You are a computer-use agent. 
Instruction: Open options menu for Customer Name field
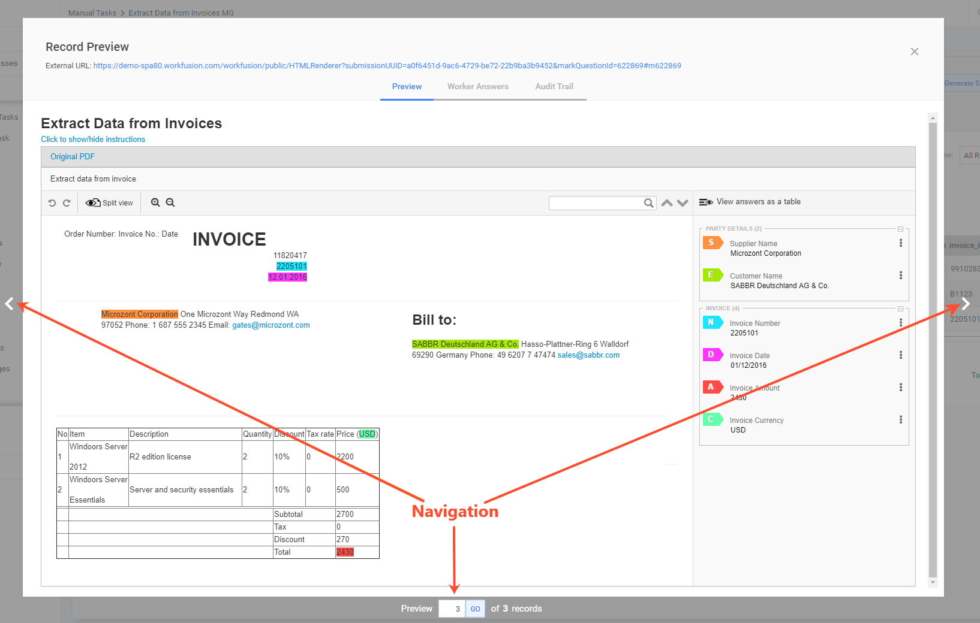900,276
